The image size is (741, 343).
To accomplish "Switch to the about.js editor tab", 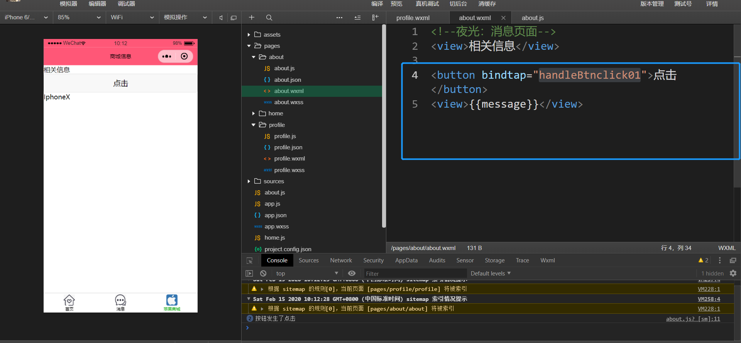I will coord(533,18).
